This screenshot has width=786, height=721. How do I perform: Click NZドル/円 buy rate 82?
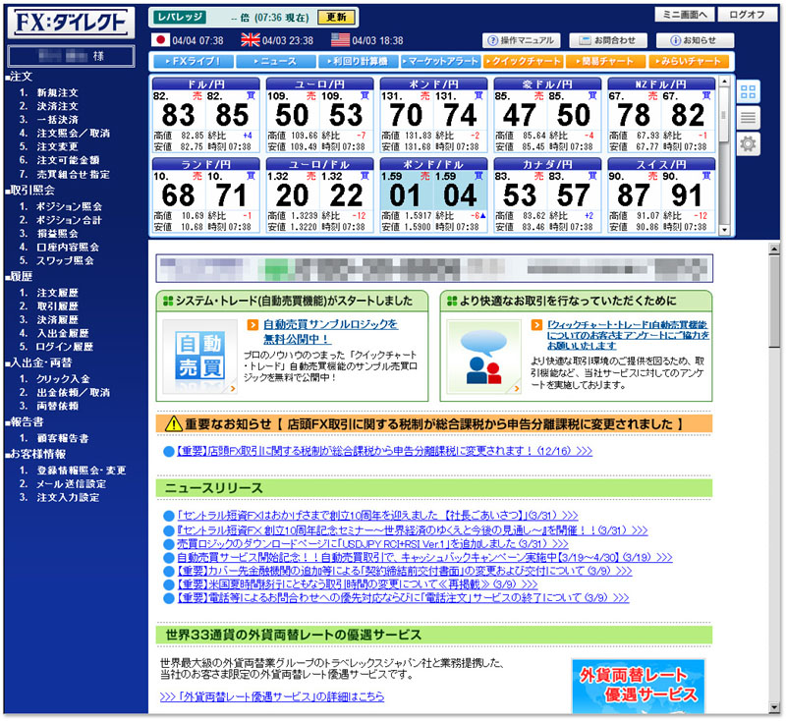tap(688, 115)
